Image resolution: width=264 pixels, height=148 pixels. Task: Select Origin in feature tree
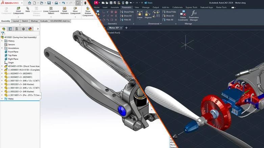tap(11, 63)
